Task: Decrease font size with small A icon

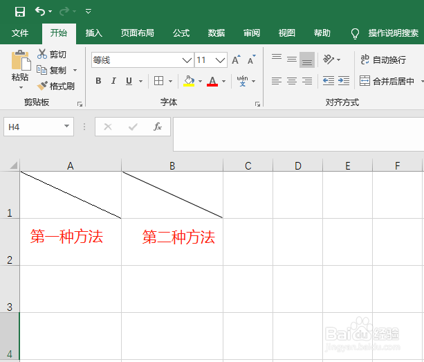Action: pyautogui.click(x=252, y=60)
